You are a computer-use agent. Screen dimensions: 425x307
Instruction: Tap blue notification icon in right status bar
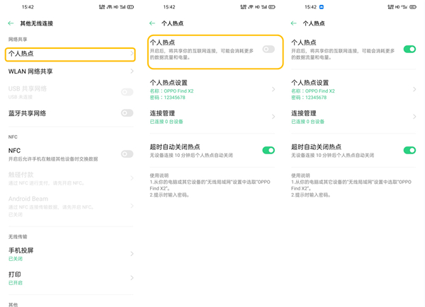[x=322, y=7]
